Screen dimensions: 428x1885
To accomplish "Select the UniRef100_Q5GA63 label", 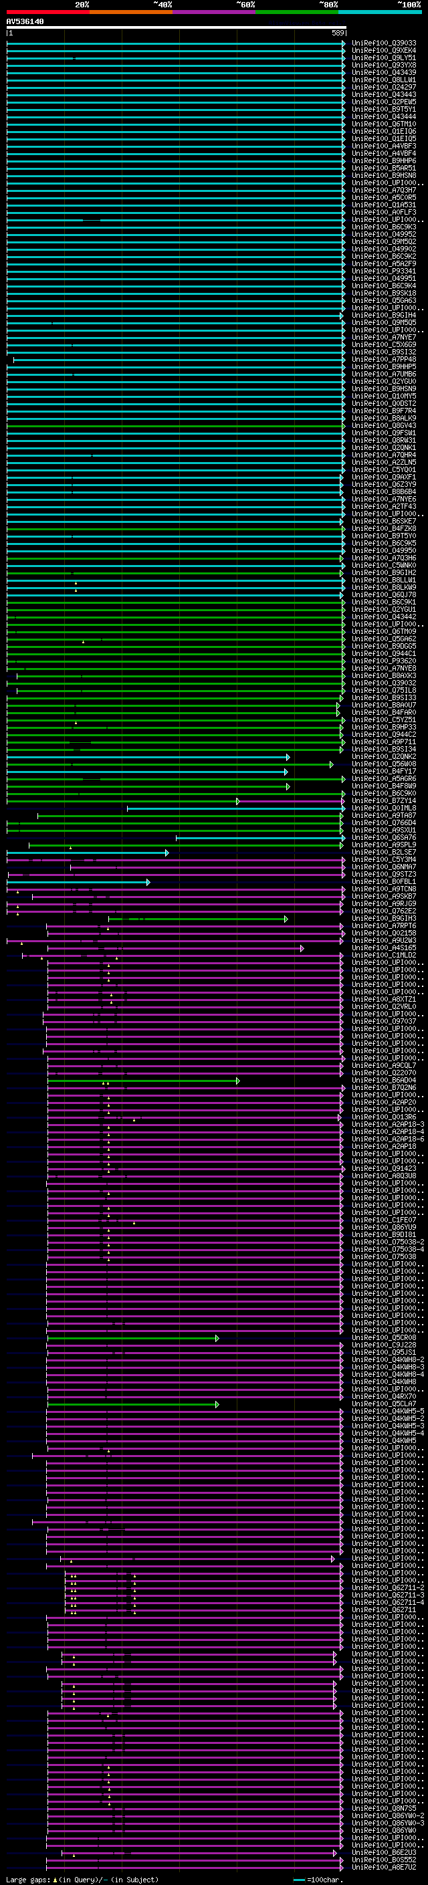I will click(x=384, y=301).
